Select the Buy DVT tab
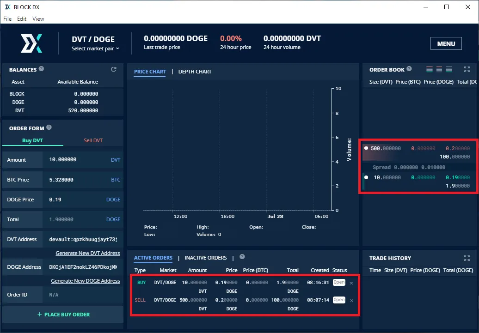Screen dimensions: 479x333 pyautogui.click(x=32, y=140)
